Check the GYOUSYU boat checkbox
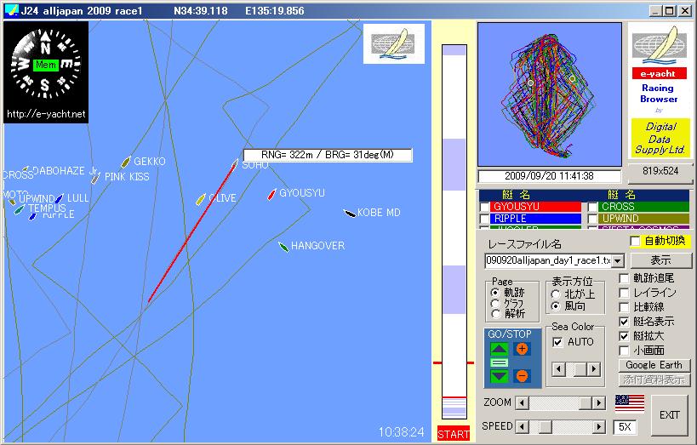The width and height of the screenshot is (697, 445). pyautogui.click(x=484, y=207)
